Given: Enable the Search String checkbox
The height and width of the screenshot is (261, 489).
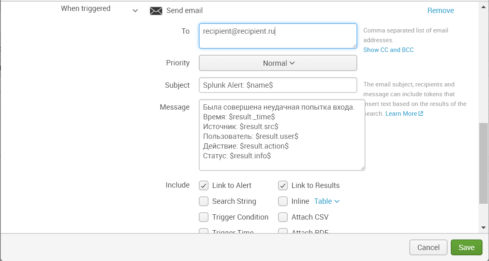Looking at the screenshot, I should click(204, 201).
